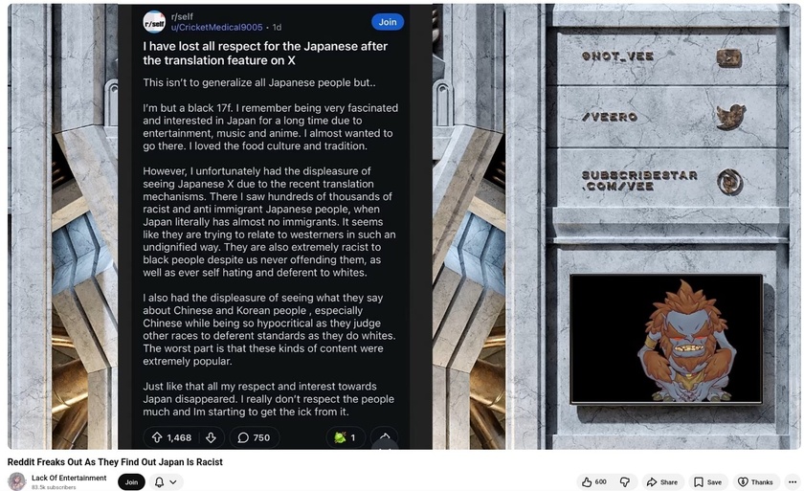The height and width of the screenshot is (491, 804).
Task: Join the Lack Of Entertainment channel
Action: (131, 482)
